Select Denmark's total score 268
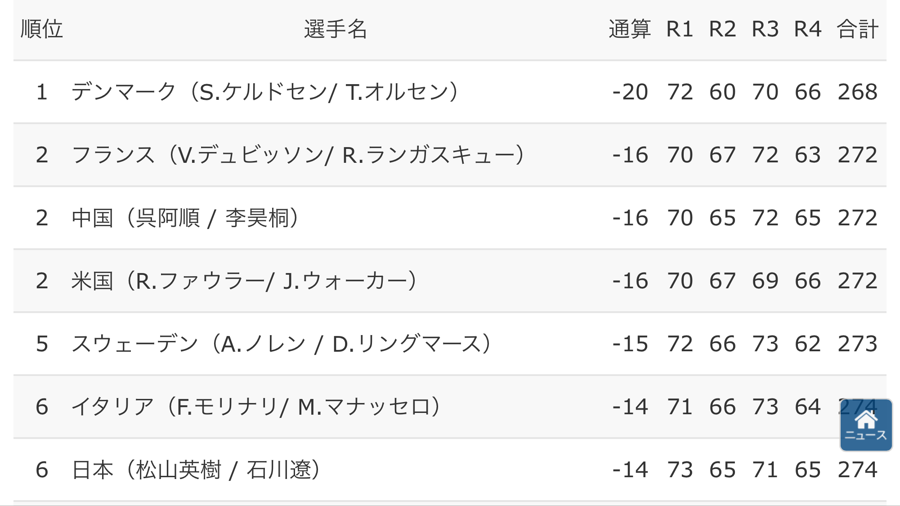900x506 pixels. [x=857, y=92]
